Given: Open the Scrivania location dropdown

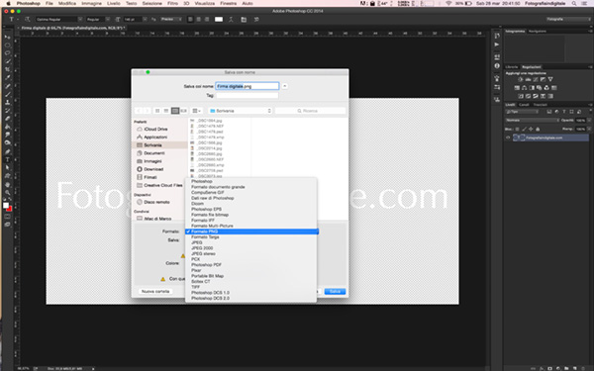Looking at the screenshot, I should click(241, 111).
